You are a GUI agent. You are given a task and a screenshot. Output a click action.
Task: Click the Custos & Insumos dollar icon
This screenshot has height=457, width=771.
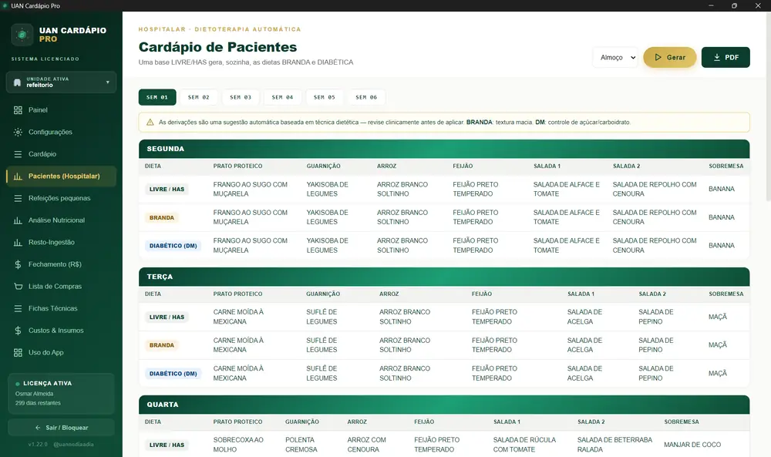19,331
